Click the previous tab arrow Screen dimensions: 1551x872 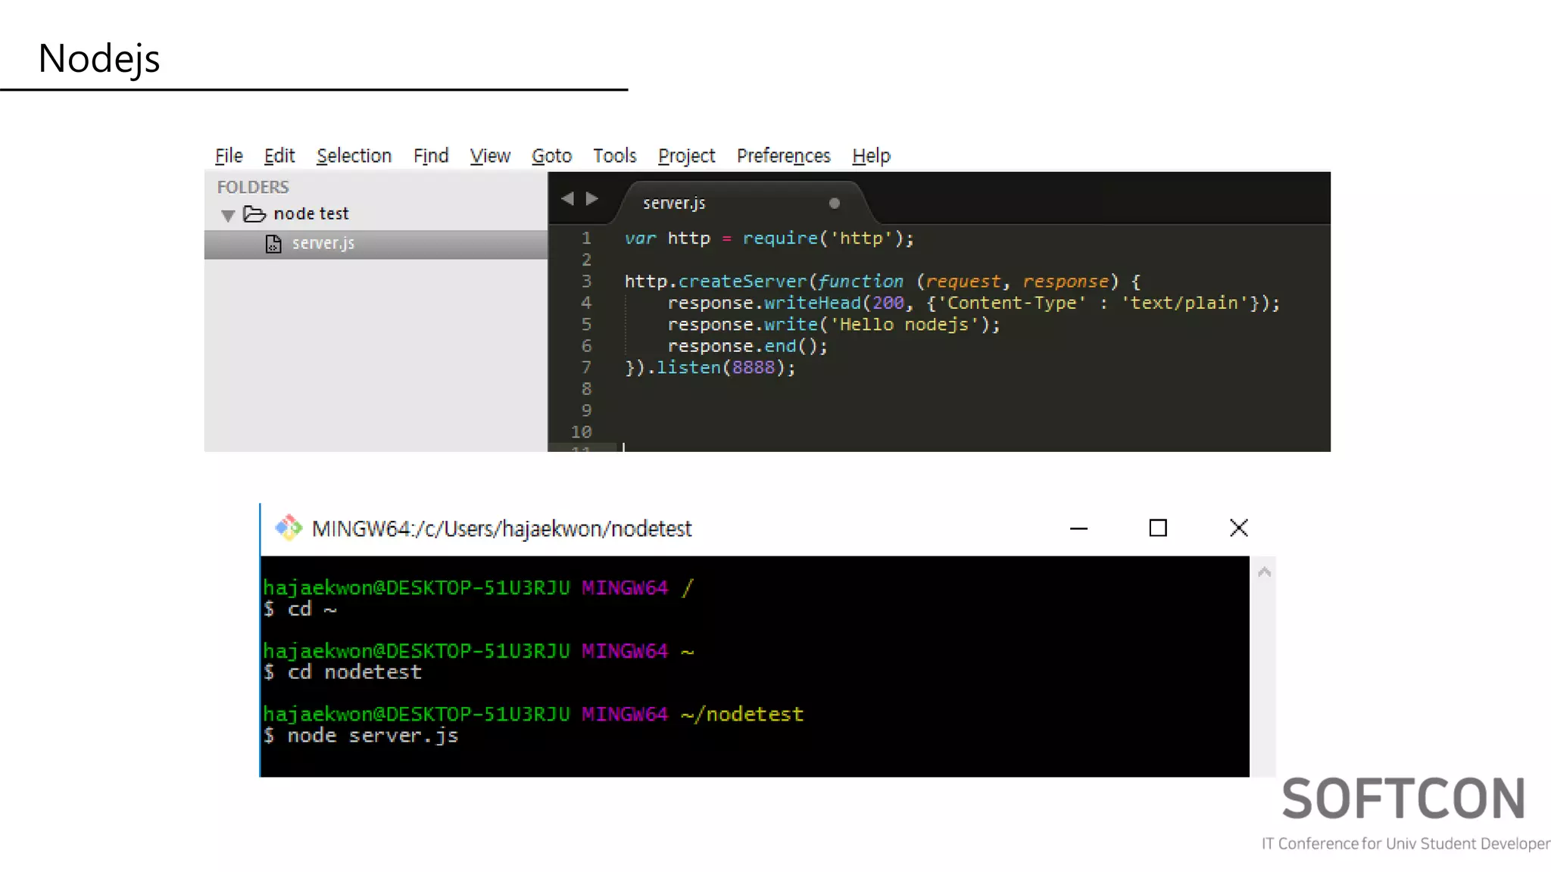pos(567,198)
